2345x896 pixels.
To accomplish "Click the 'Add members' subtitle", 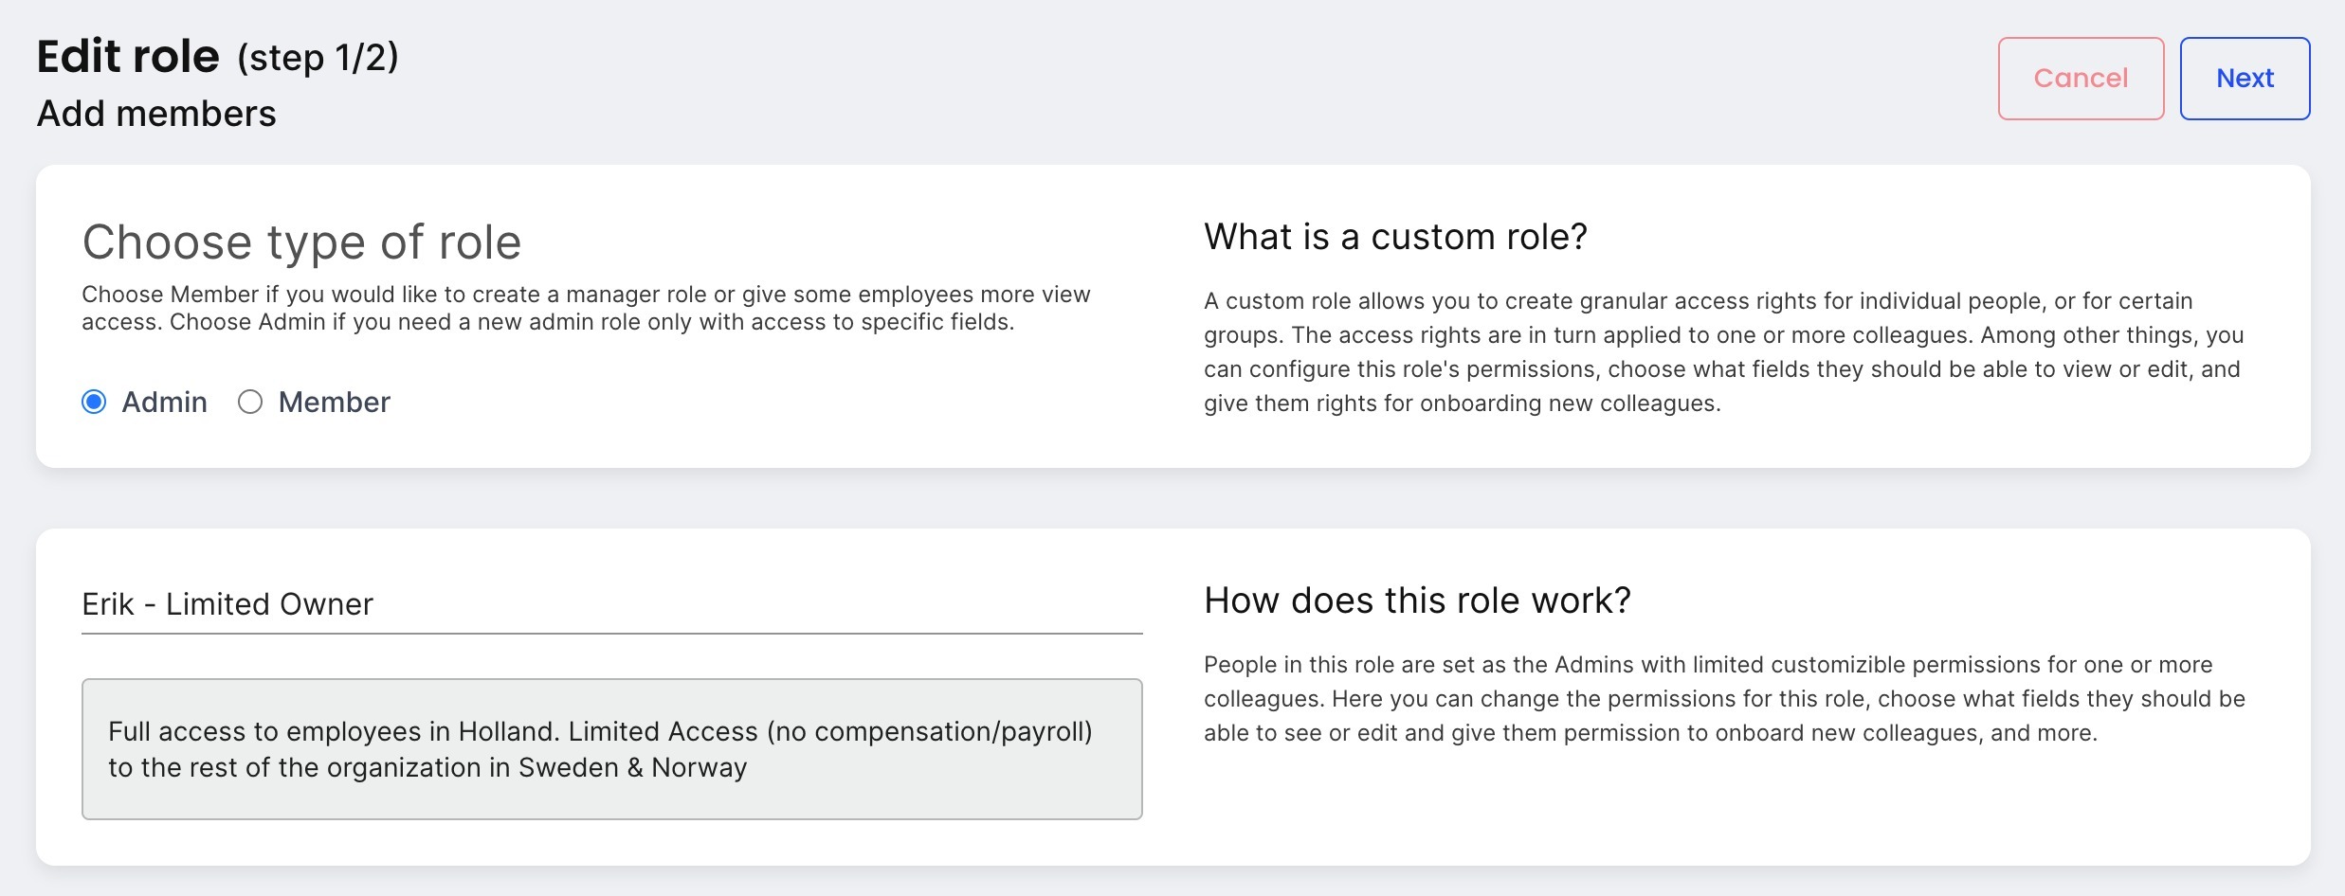I will tap(156, 114).
